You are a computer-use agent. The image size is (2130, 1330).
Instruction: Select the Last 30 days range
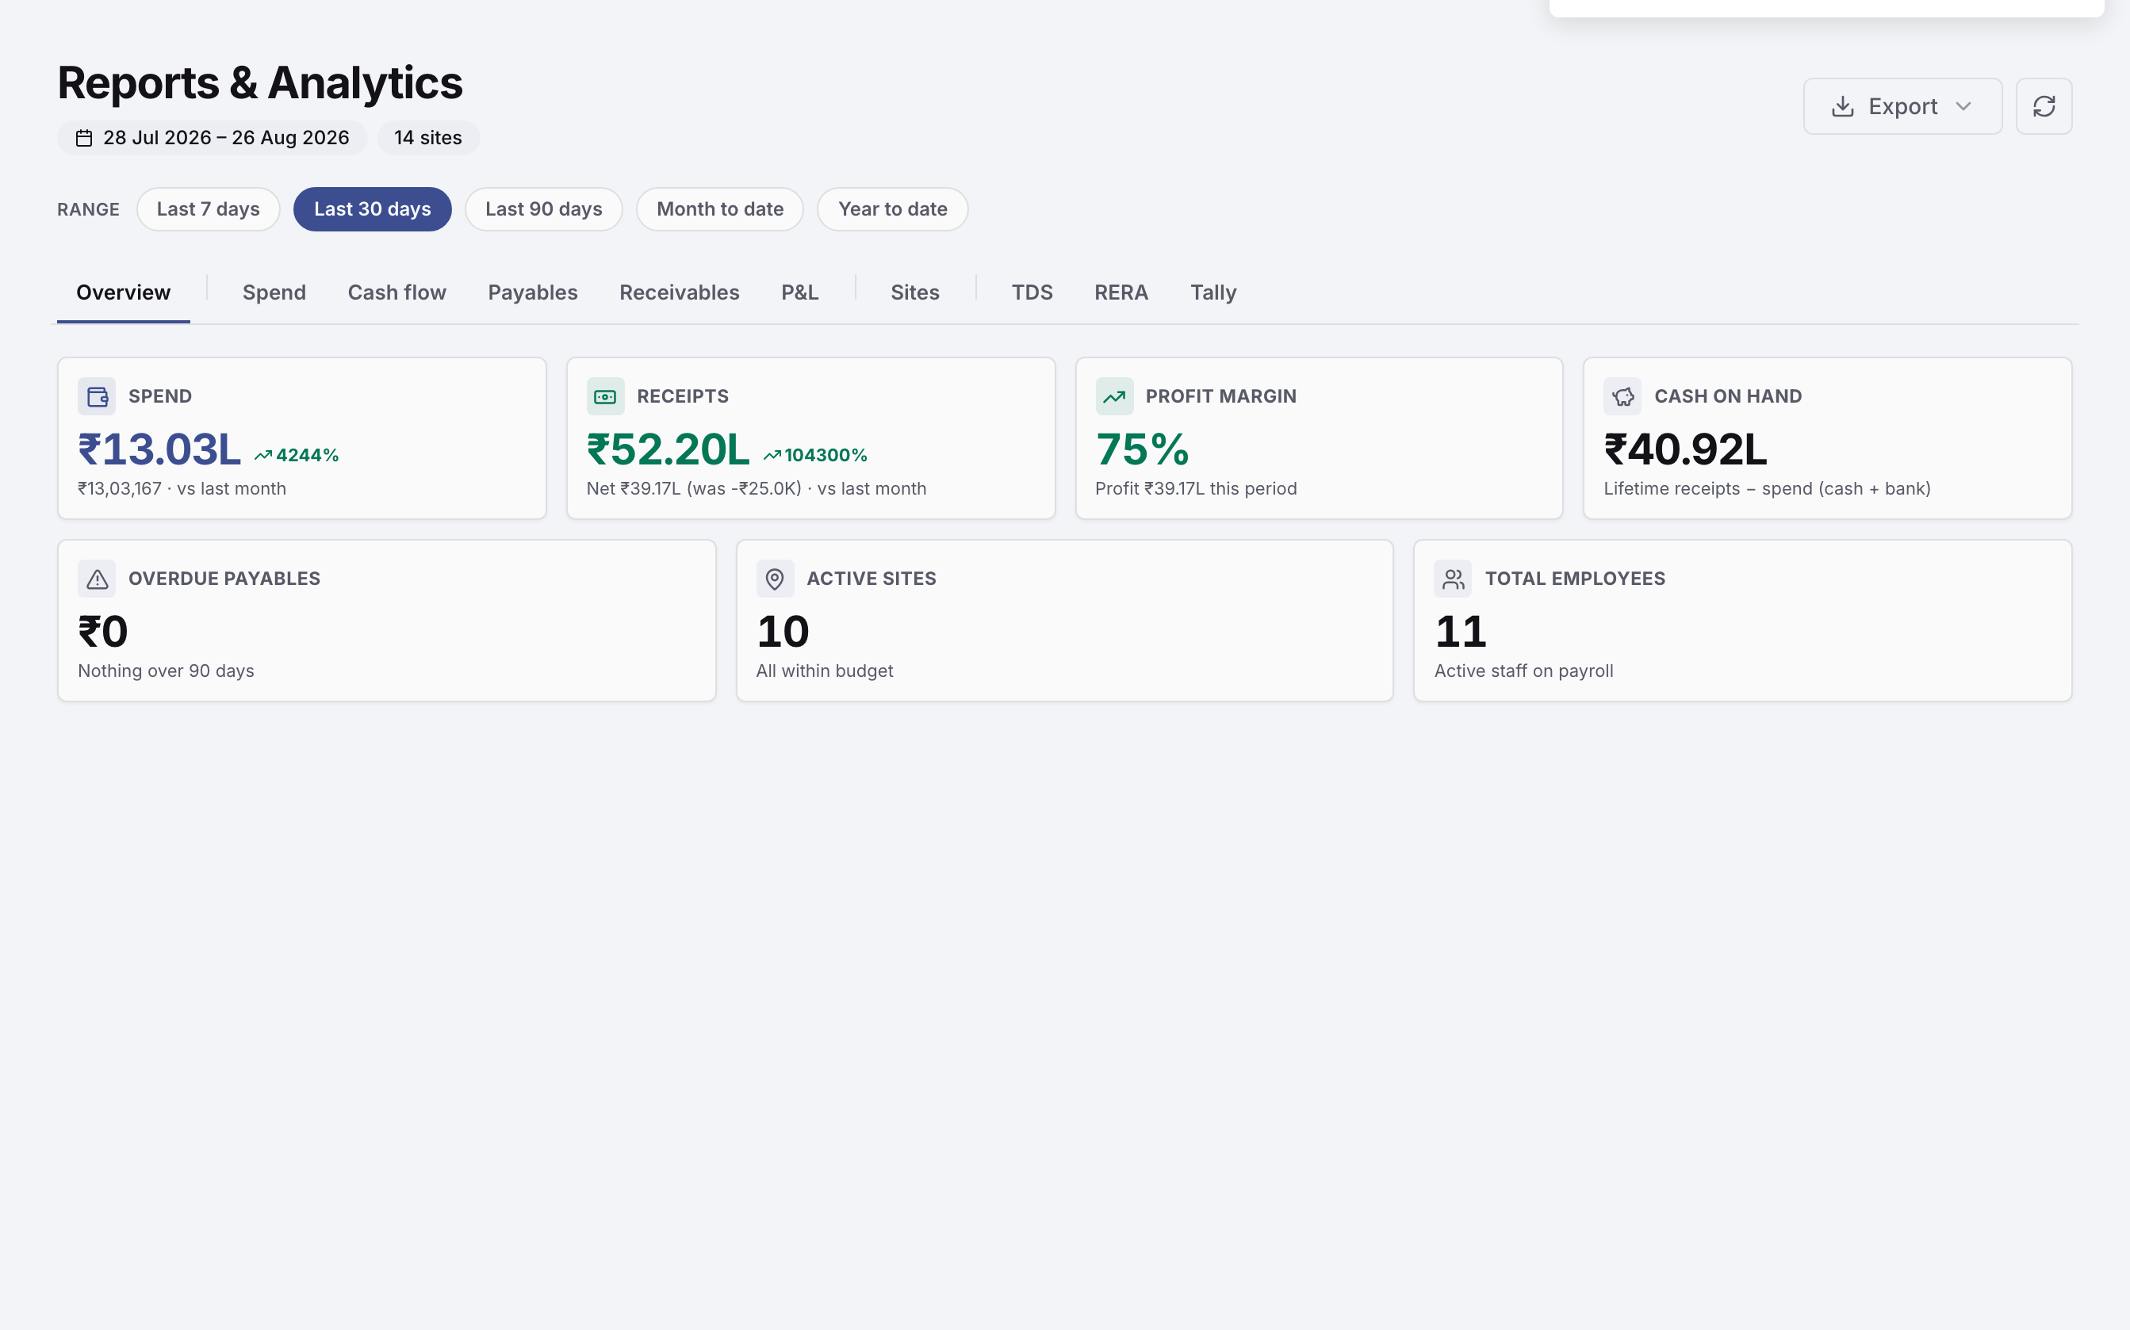(x=372, y=209)
